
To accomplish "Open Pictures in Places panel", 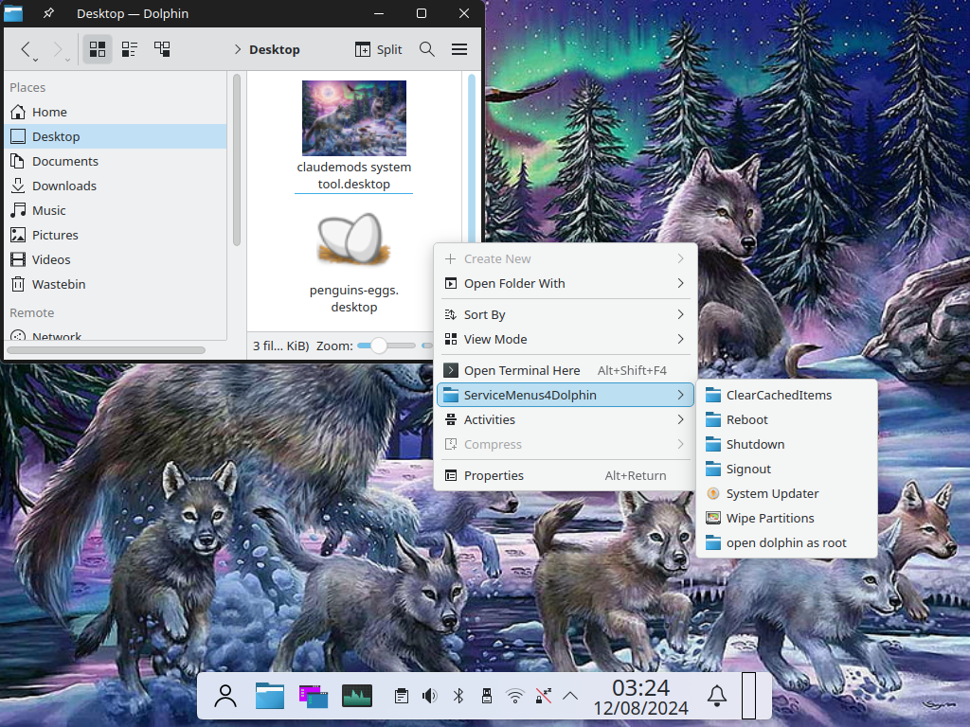I will pos(116,235).
